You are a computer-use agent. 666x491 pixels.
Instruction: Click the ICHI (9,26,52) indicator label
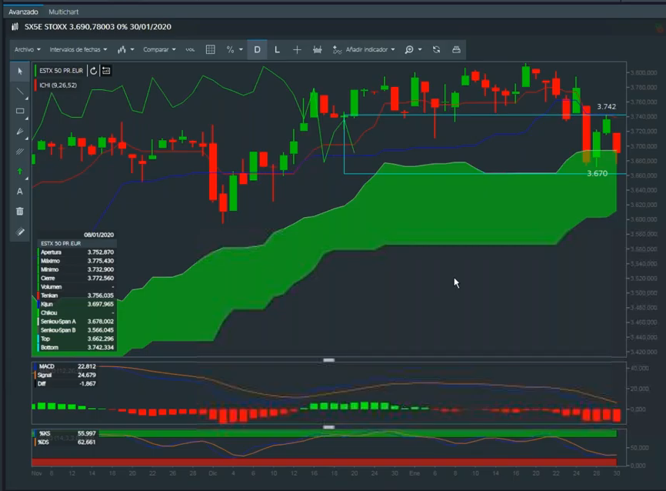tap(58, 85)
